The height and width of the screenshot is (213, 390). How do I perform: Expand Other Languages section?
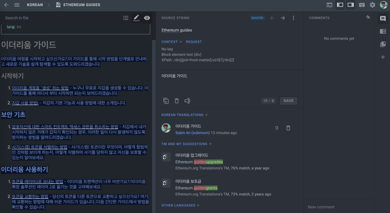point(198,205)
